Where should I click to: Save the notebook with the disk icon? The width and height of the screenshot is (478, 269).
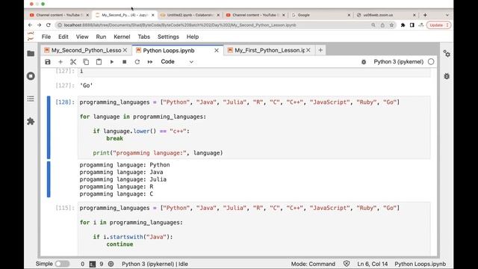pyautogui.click(x=48, y=62)
